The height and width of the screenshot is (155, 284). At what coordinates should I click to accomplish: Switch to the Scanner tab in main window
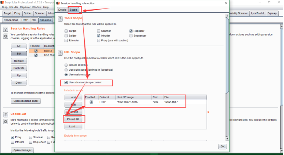click(x=40, y=13)
